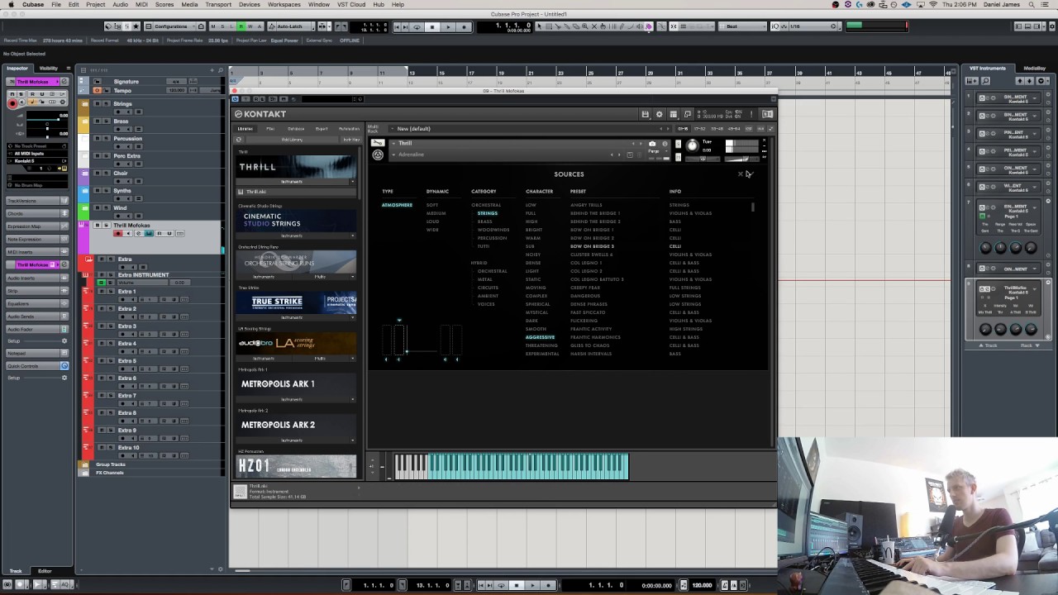Image resolution: width=1058 pixels, height=595 pixels.
Task: Click the TrackVersions section icon in Inspector
Action: click(64, 201)
